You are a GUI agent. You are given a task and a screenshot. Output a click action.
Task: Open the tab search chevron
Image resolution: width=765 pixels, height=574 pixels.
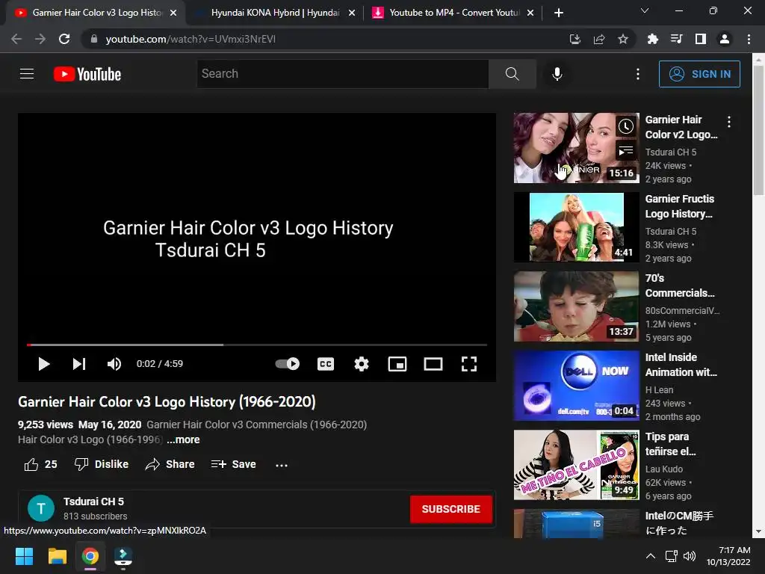pyautogui.click(x=645, y=10)
